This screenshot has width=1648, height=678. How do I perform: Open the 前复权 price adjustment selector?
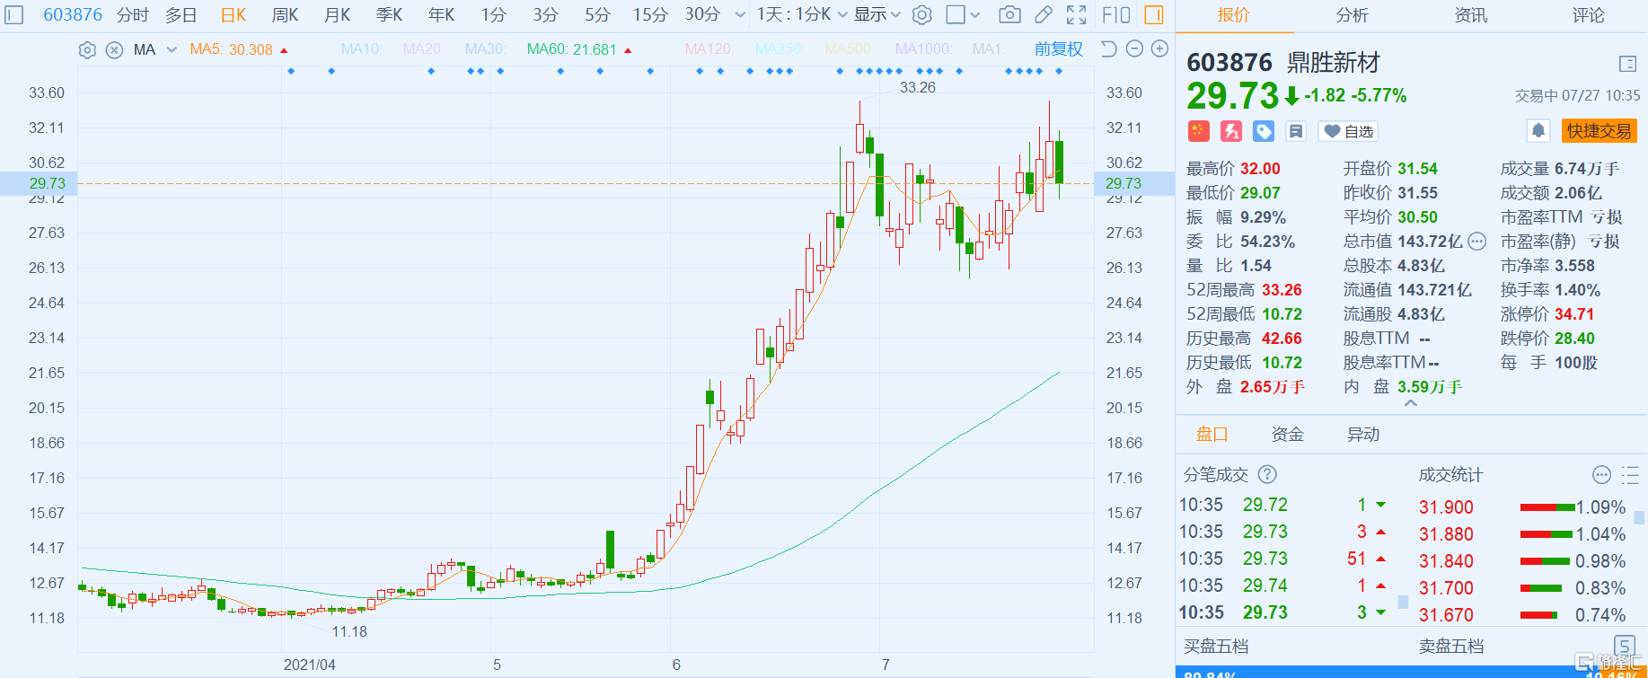[x=1059, y=49]
